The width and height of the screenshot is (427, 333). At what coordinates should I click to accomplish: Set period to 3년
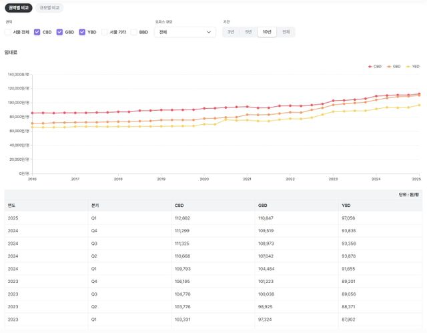(231, 32)
